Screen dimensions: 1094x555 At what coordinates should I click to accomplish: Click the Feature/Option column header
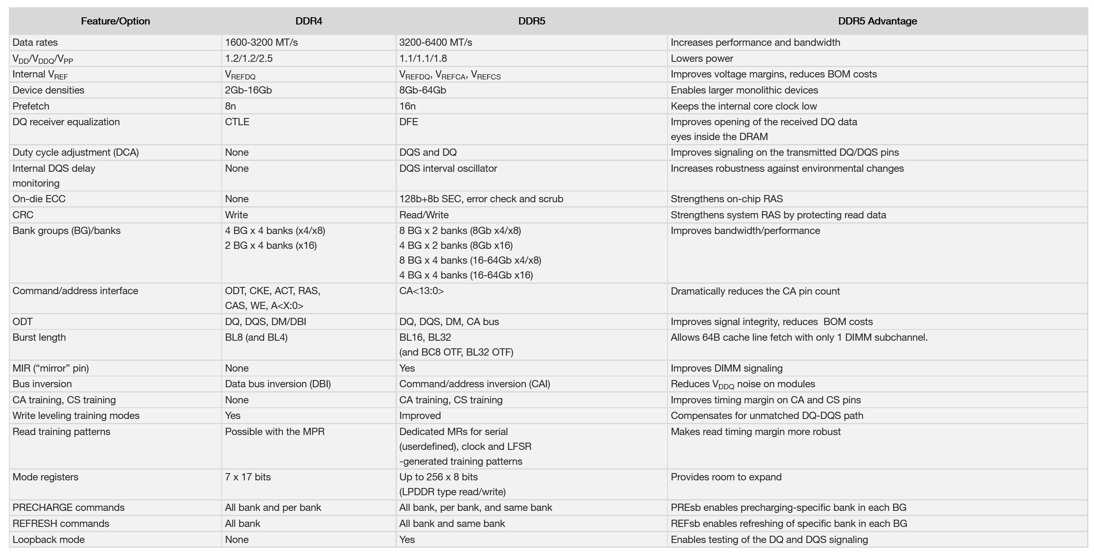115,21
